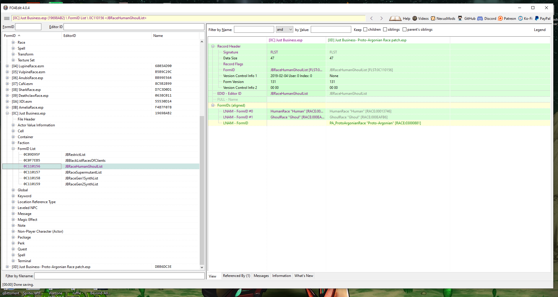The height and width of the screenshot is (297, 558).
Task: Open the Beyond-All desktop shortcut
Action: pos(100,293)
